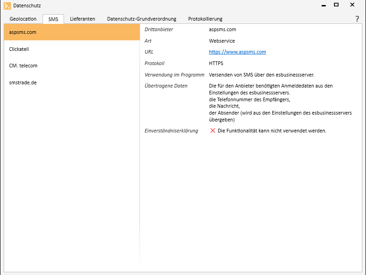Click the red X consent status icon

click(x=213, y=131)
